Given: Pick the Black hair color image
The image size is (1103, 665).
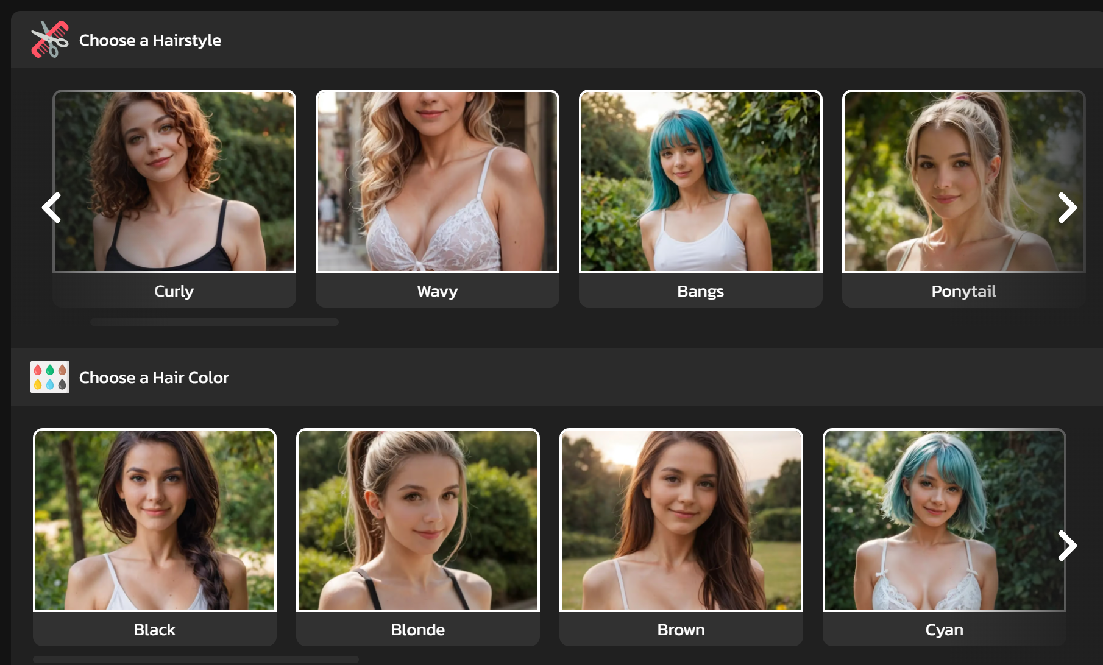Looking at the screenshot, I should pyautogui.click(x=155, y=520).
